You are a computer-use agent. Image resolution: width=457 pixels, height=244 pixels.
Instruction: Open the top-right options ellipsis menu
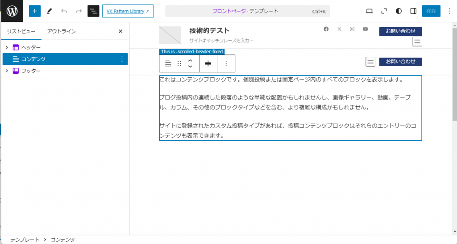pyautogui.click(x=449, y=11)
